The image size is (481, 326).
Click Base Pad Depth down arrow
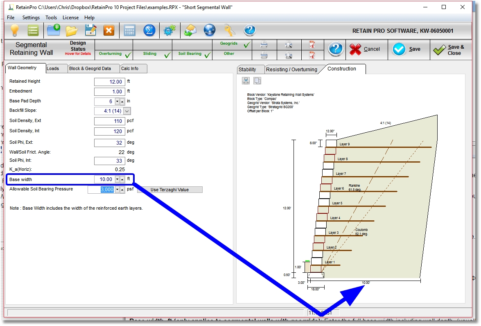click(117, 101)
